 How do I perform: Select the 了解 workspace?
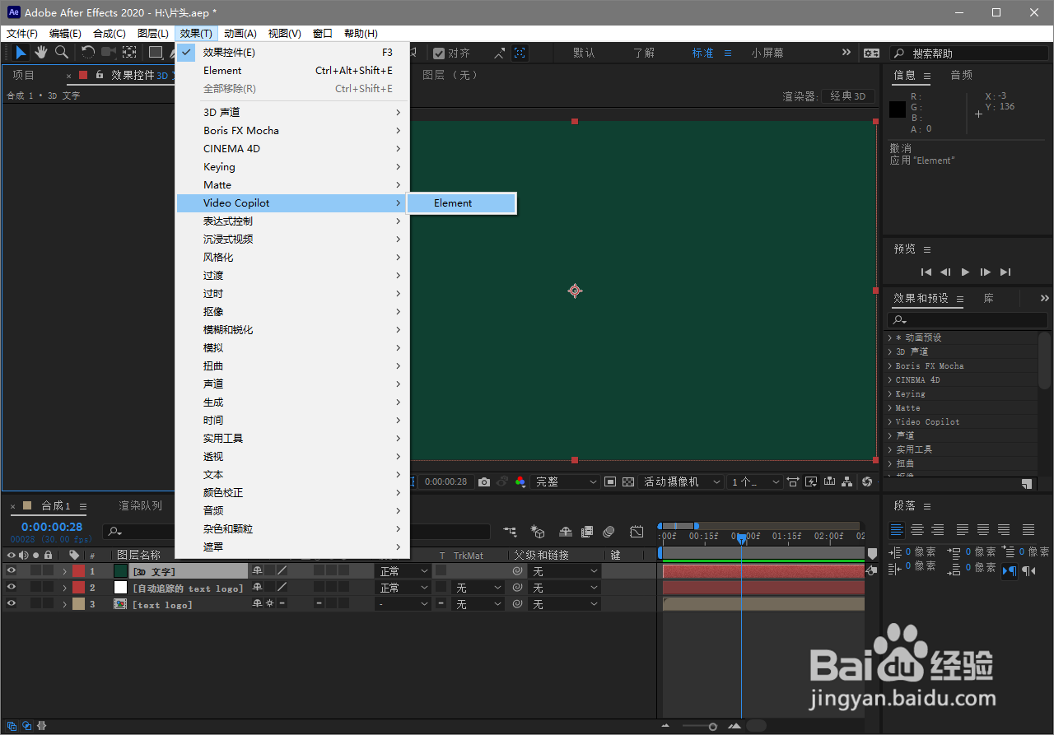[x=644, y=53]
